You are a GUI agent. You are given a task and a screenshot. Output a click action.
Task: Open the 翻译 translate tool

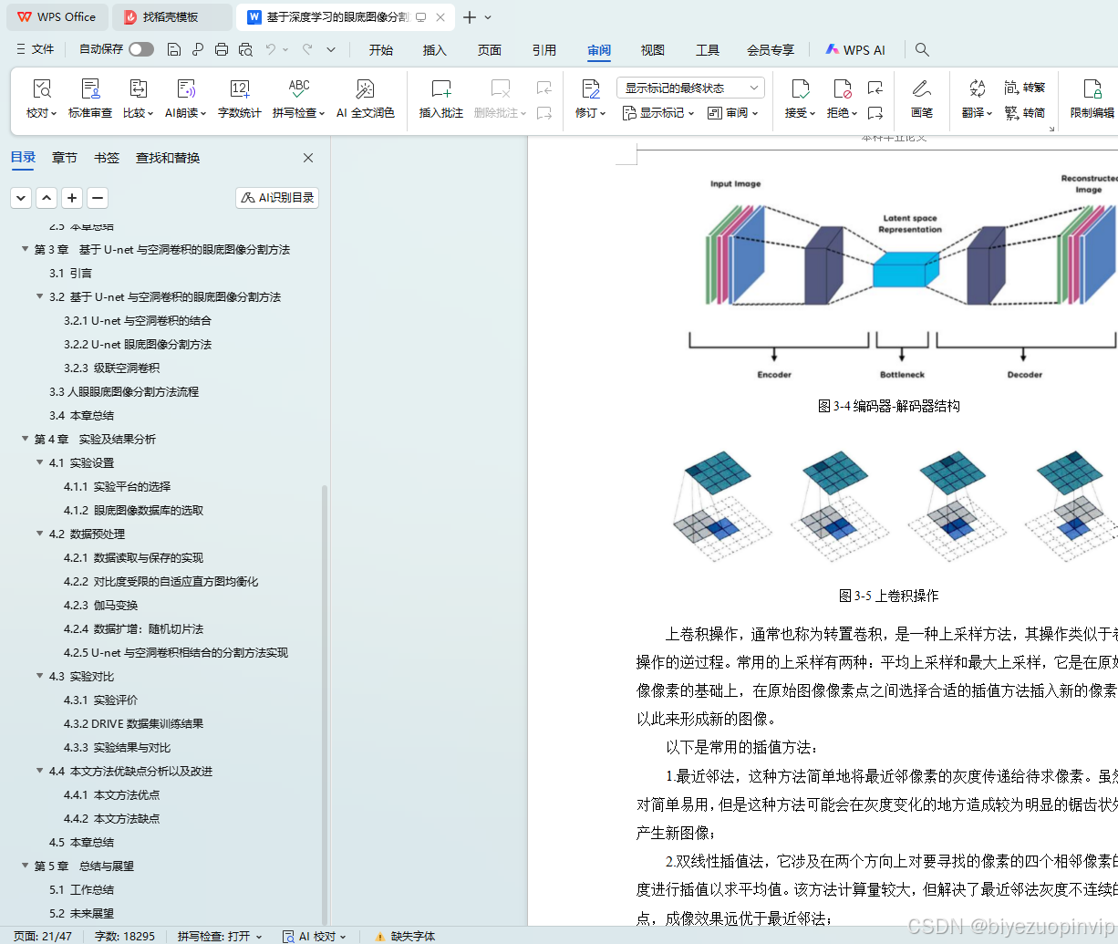click(977, 99)
